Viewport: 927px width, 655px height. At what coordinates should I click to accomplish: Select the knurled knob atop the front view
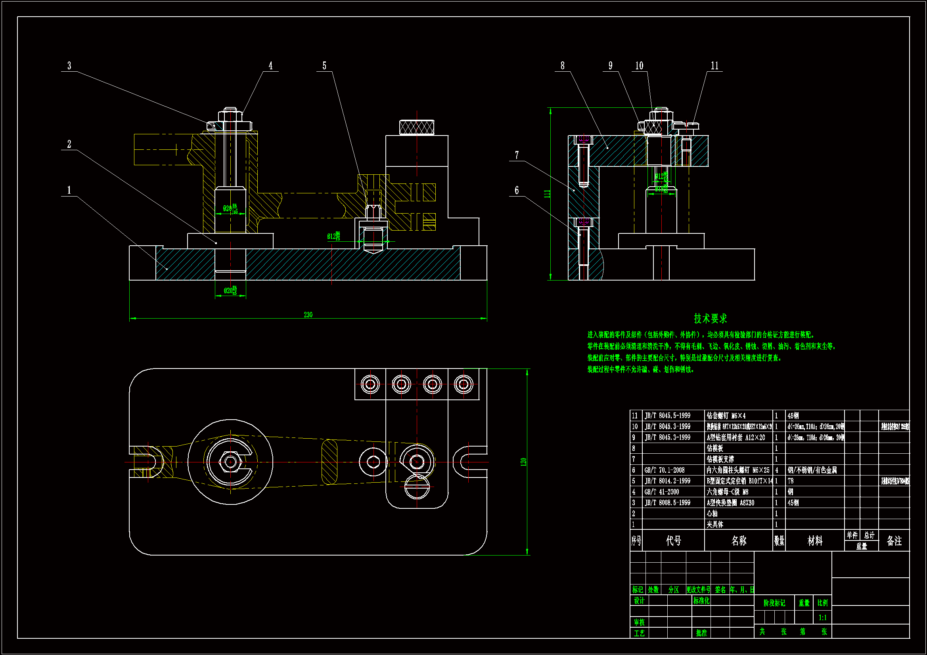click(417, 127)
